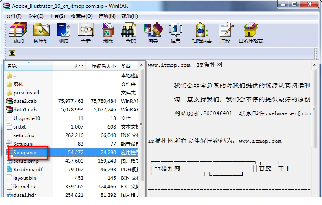The height and width of the screenshot is (205, 322).
Task: Click packed size 46,298 of Readme.pdf
Action: 108,170
